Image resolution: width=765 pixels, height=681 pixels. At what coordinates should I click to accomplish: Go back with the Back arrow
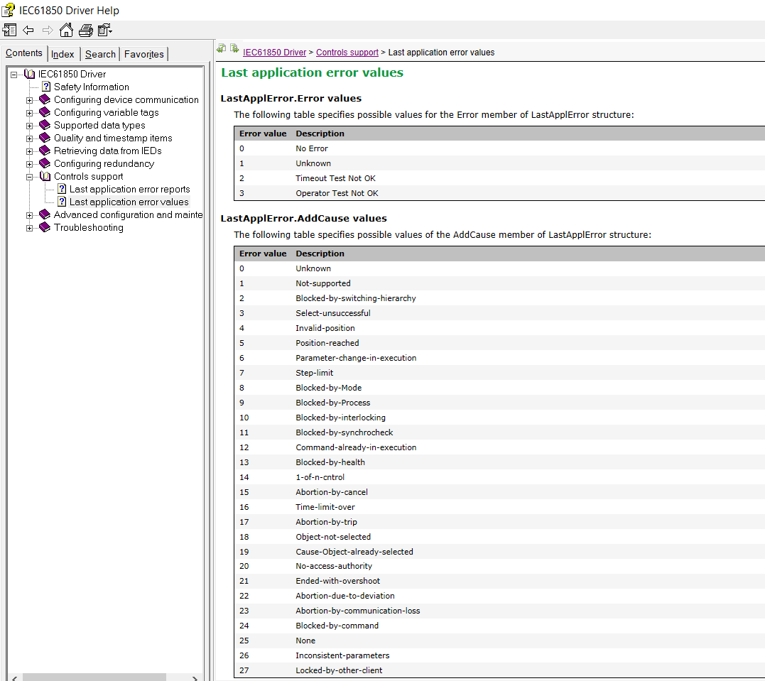(28, 31)
